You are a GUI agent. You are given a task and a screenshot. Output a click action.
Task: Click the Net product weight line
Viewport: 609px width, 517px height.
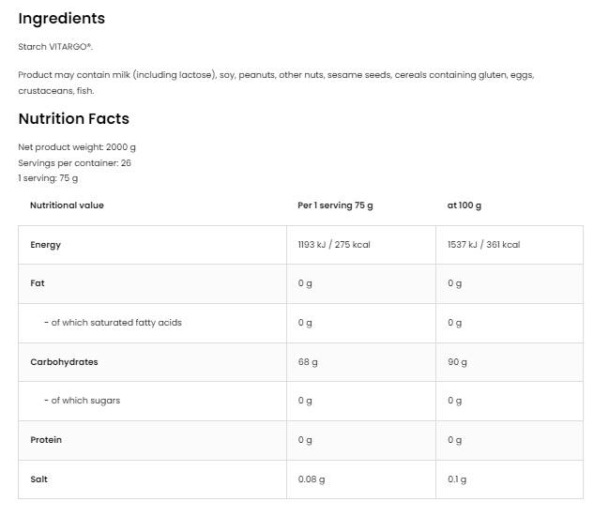pyautogui.click(x=77, y=147)
